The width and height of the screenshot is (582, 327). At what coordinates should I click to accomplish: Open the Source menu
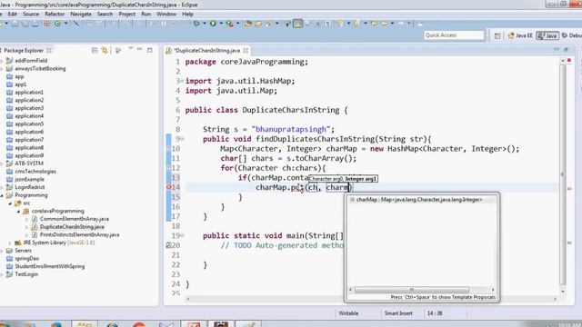tap(31, 15)
